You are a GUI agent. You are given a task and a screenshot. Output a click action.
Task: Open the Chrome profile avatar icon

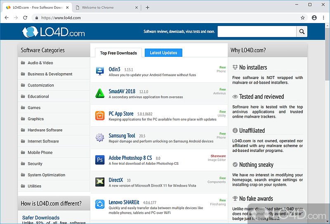[x=314, y=18]
